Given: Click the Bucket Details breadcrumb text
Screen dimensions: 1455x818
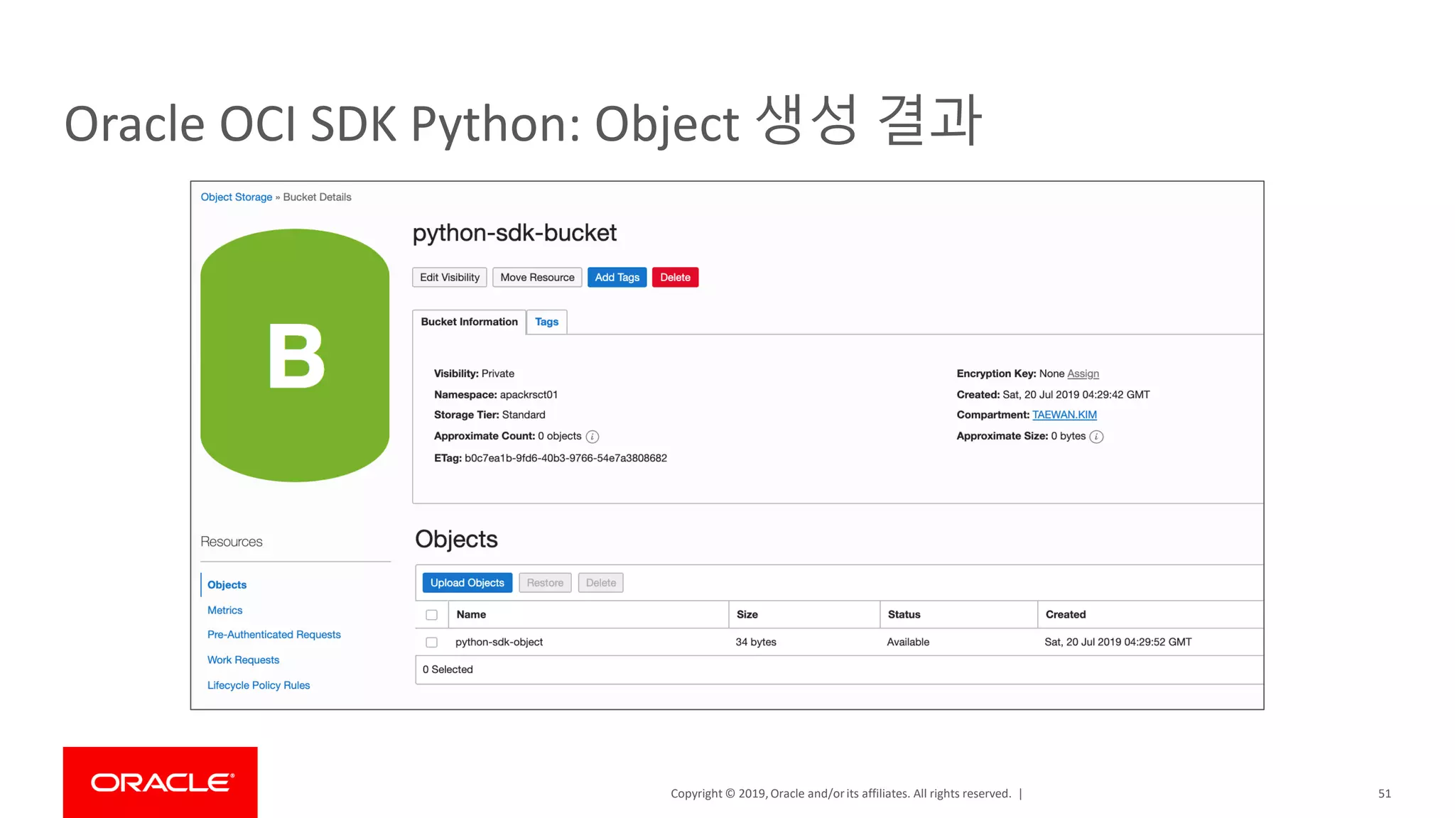Looking at the screenshot, I should coord(317,197).
